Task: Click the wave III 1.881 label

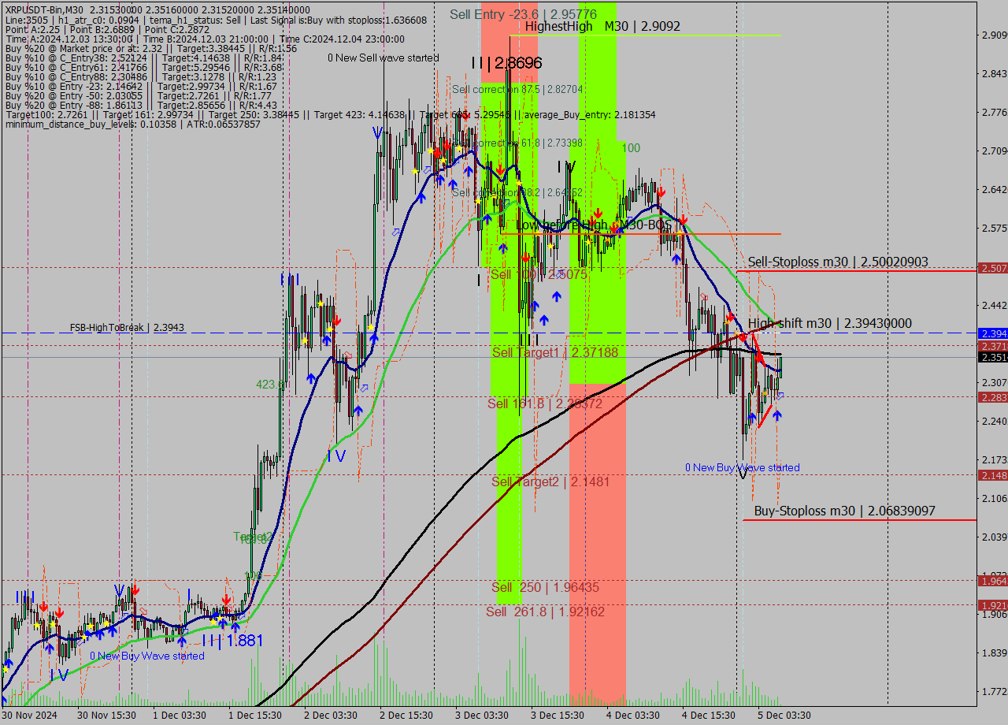Action: click(x=232, y=641)
